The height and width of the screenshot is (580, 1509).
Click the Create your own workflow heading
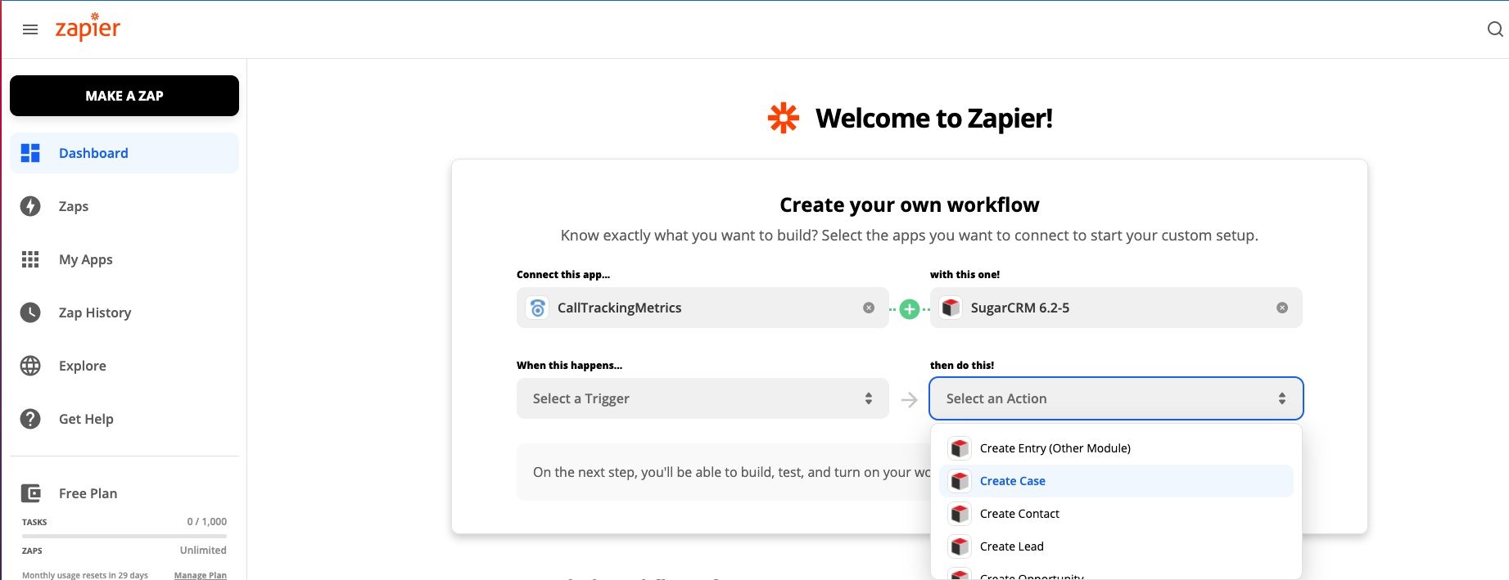[x=910, y=205]
